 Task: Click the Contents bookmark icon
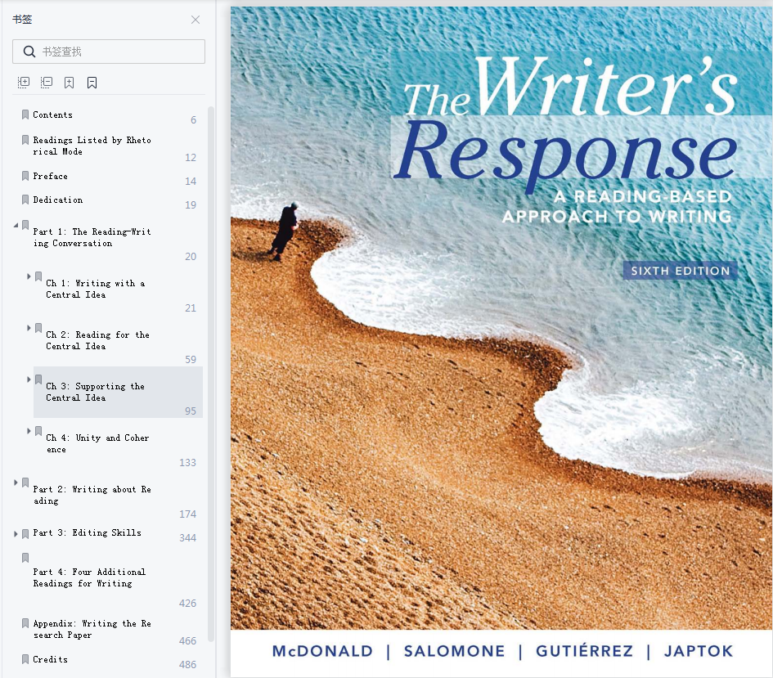click(25, 114)
